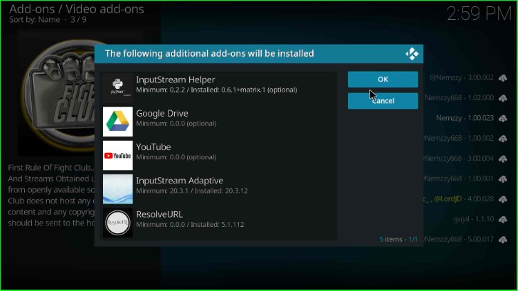Viewport: 518px width, 291px height.
Task: Select the YouTube logo icon
Action: coord(117,155)
